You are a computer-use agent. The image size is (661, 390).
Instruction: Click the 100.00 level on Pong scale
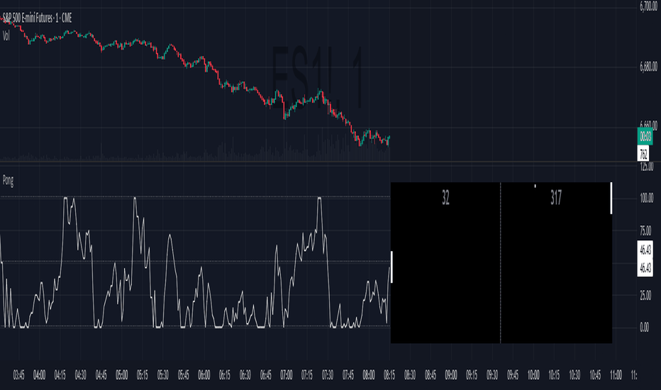point(645,198)
